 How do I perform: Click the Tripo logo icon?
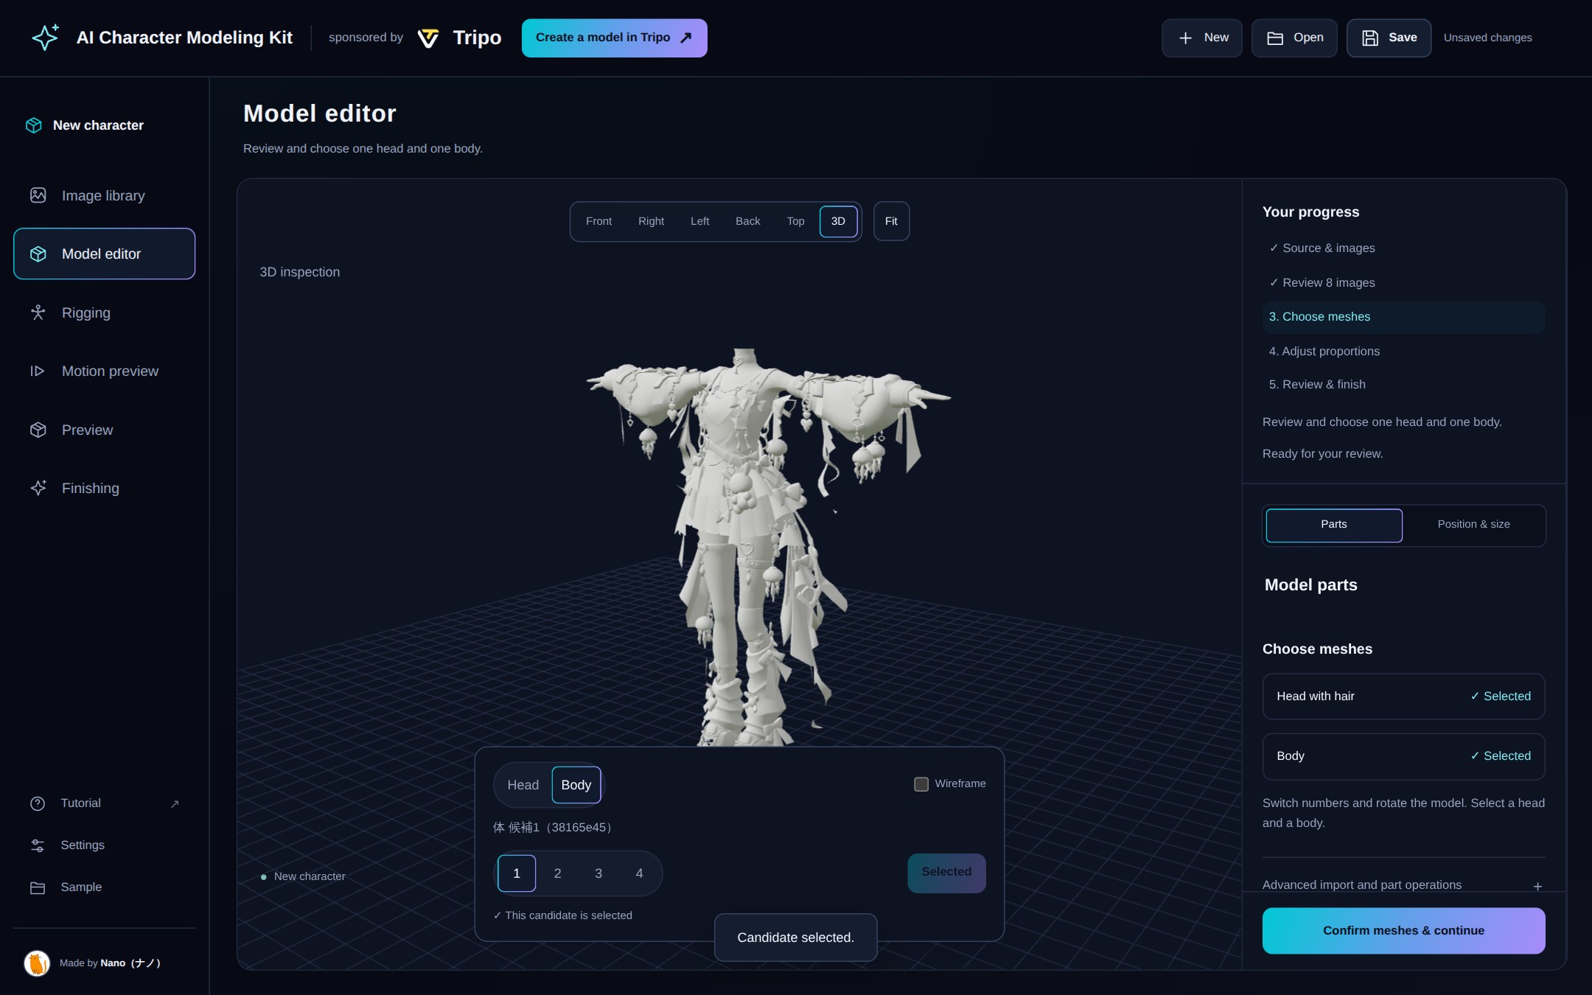pos(428,38)
